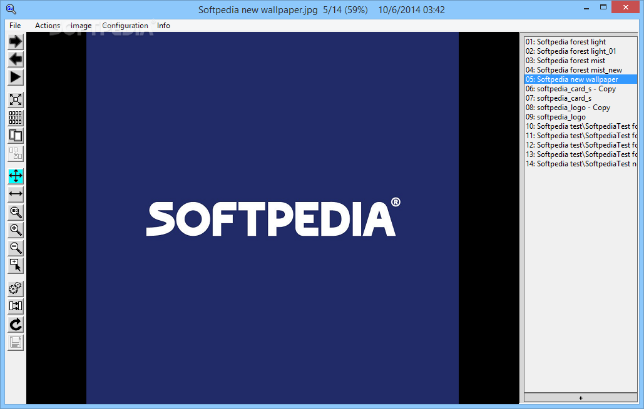Image resolution: width=644 pixels, height=409 pixels.
Task: Open the Info menu
Action: [x=163, y=26]
